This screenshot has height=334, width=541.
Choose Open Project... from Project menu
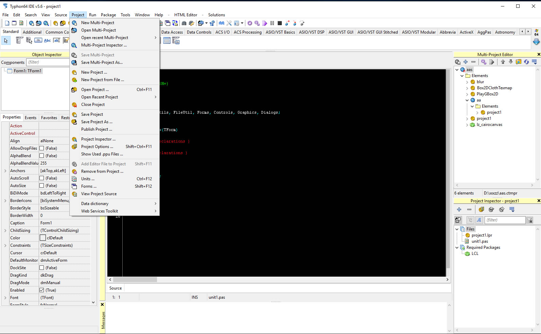pyautogui.click(x=115, y=90)
